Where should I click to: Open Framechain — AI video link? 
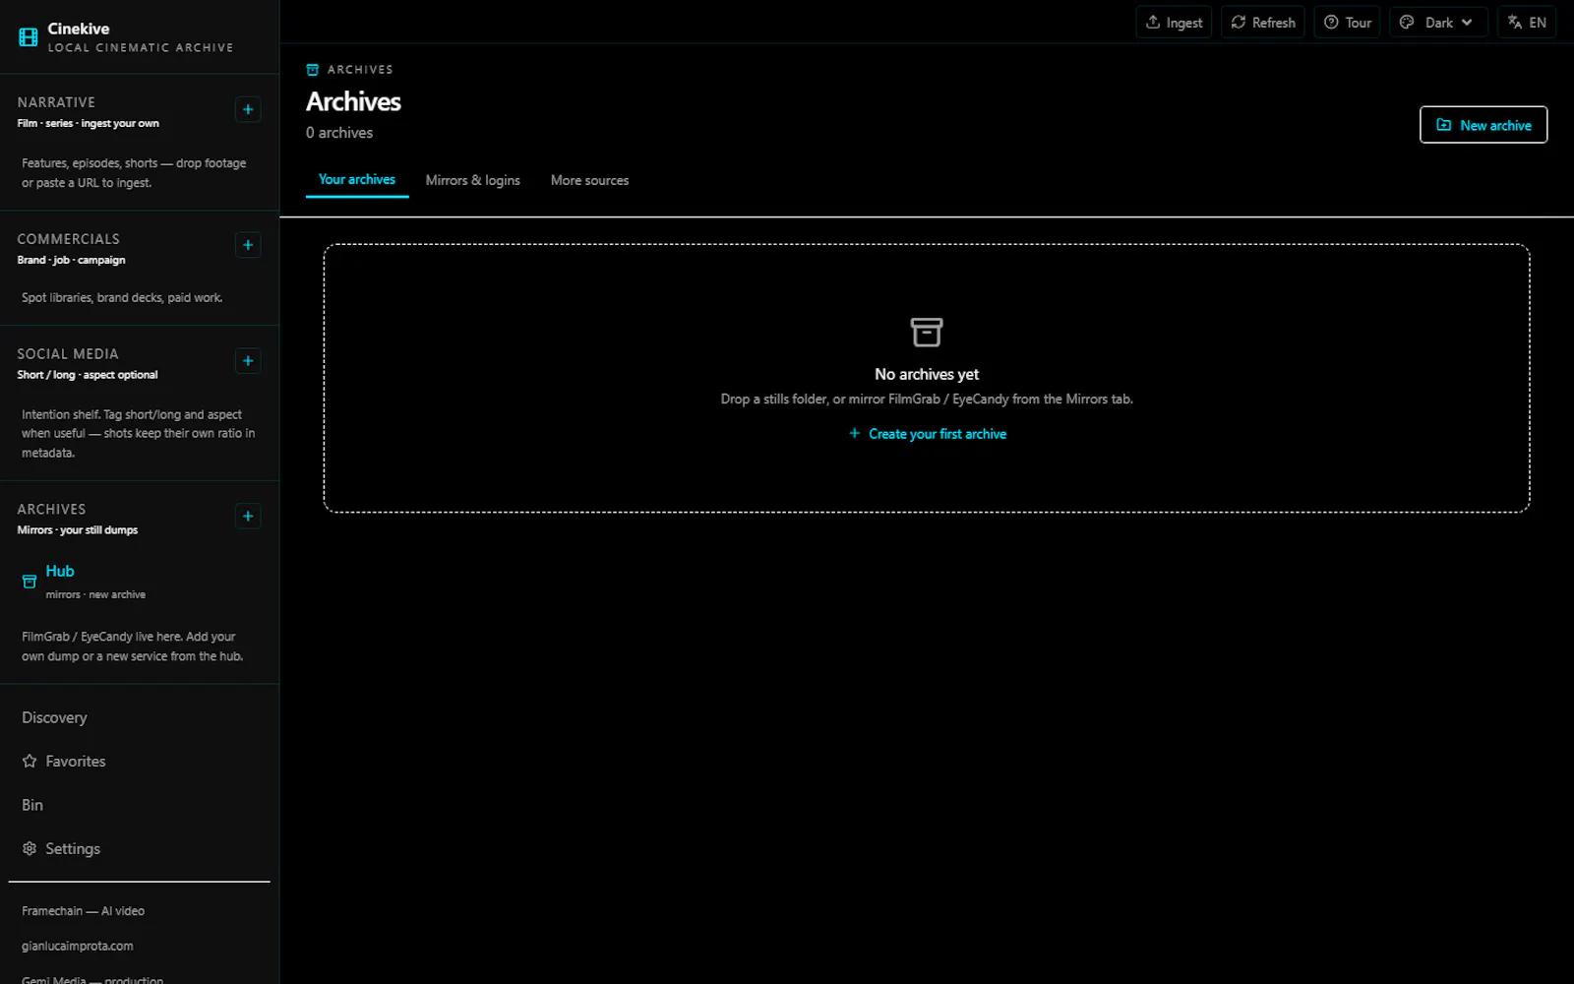(x=83, y=911)
